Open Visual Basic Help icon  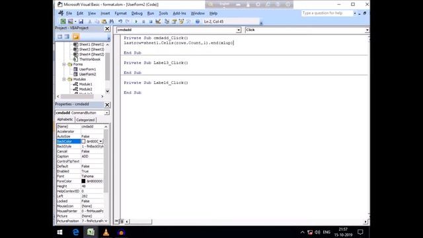(198, 22)
